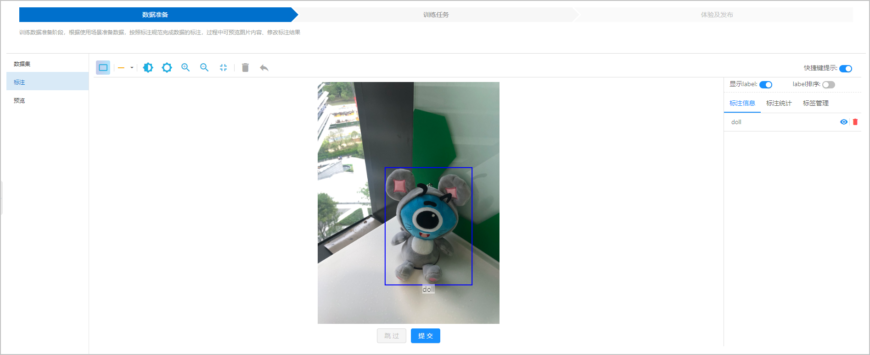The height and width of the screenshot is (355, 870).
Task: Click the fit-to-screen collapse icon
Action: [x=223, y=68]
